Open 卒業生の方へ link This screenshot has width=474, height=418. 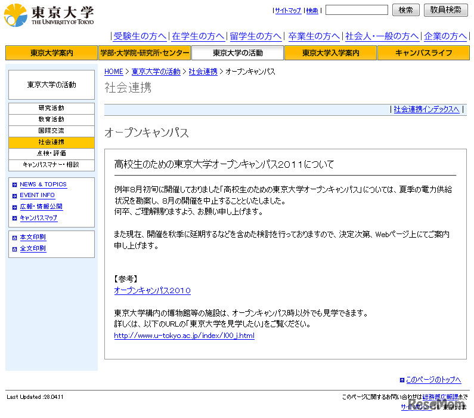[x=314, y=36]
